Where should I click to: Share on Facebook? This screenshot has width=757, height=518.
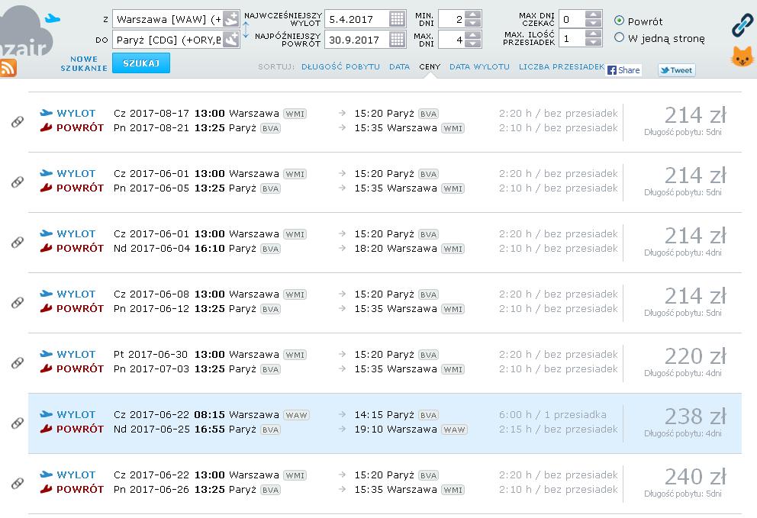623,70
